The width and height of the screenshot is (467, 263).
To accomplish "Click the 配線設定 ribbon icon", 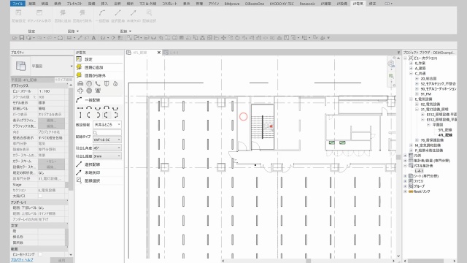I will coord(18,13).
